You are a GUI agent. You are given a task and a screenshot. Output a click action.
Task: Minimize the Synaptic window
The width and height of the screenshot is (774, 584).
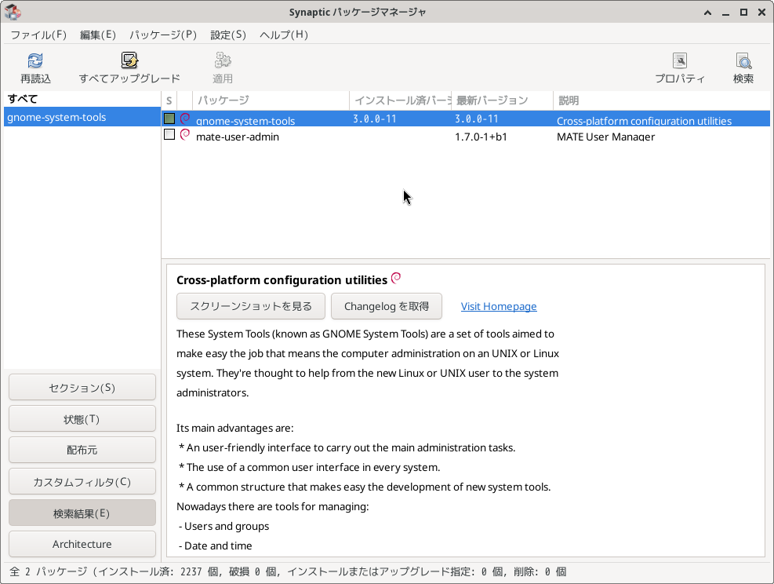tap(725, 13)
